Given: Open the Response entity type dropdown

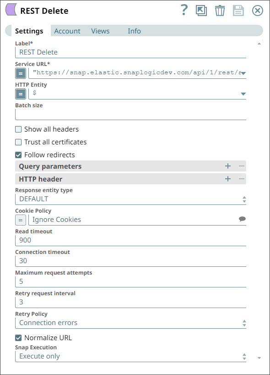Looking at the screenshot, I should tap(244, 198).
